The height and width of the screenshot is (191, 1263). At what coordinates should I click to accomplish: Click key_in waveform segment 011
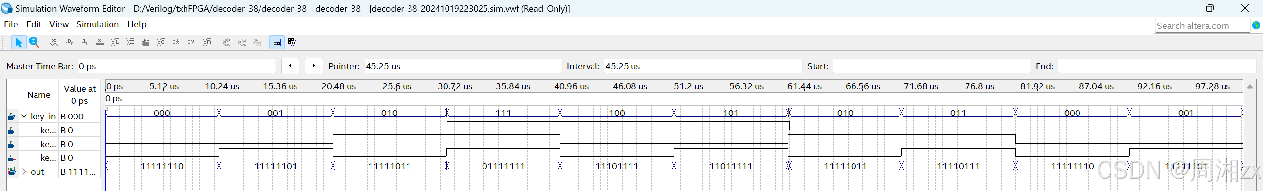pyautogui.click(x=958, y=113)
